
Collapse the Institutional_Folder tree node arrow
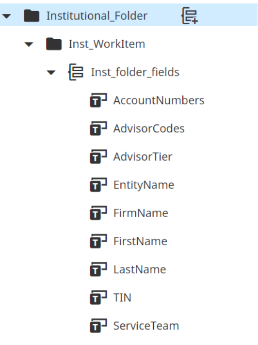pos(6,16)
